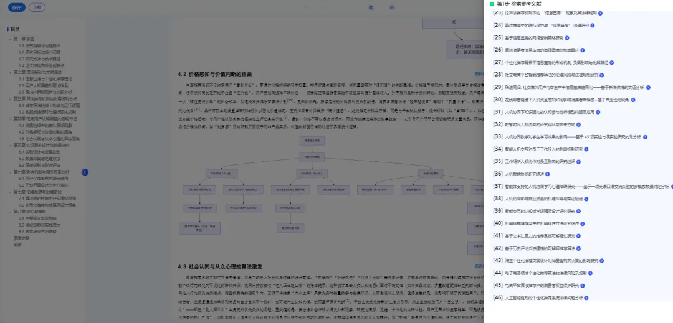Click the blue arrow icon beside reference [23]
673x323 pixels.
pyautogui.click(x=601, y=13)
